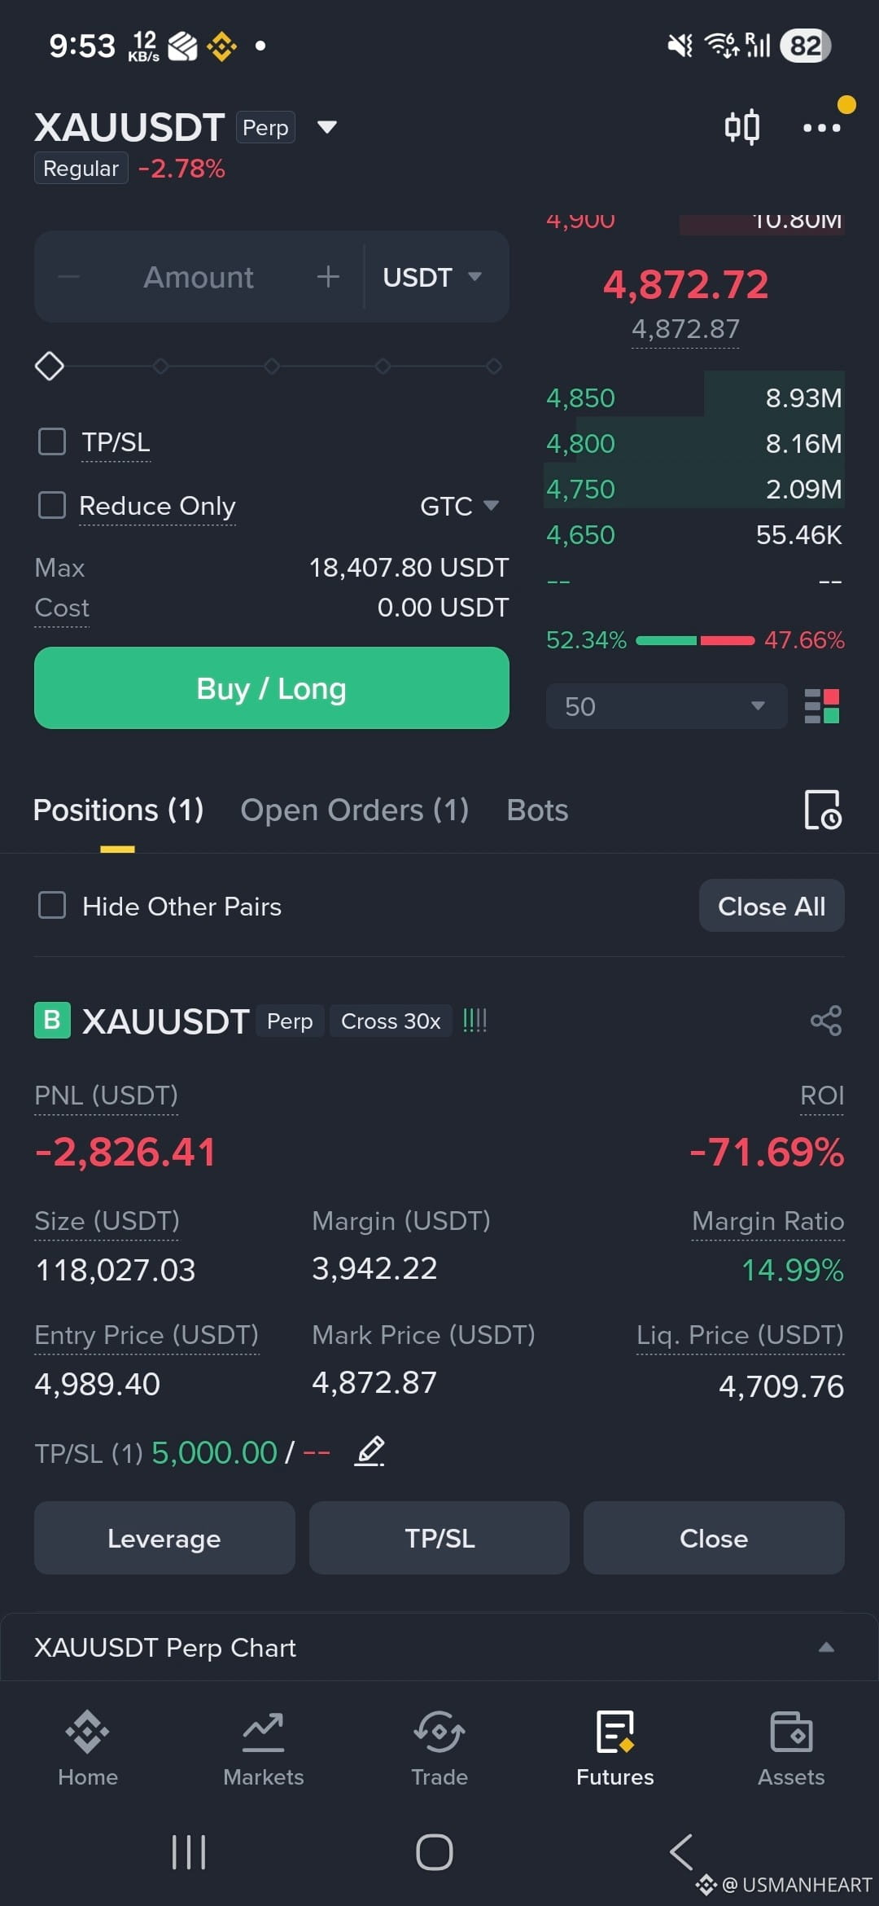Go to Assets in bottom navigation
Image resolution: width=879 pixels, height=1906 pixels.
click(791, 1748)
